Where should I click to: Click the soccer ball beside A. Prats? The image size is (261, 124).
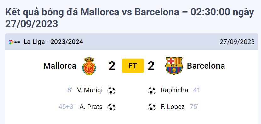(111, 107)
